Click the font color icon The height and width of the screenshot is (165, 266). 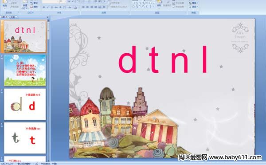click(x=76, y=8)
